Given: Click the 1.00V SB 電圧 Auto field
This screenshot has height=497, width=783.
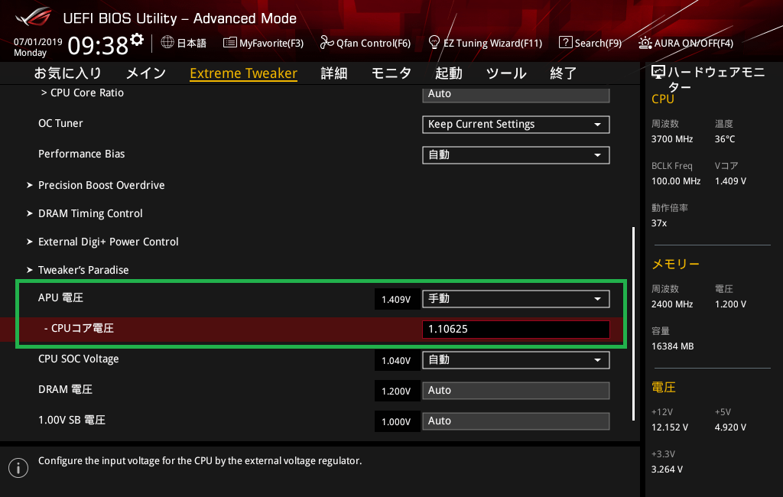Looking at the screenshot, I should (x=516, y=421).
